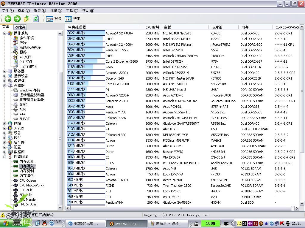Open the 工具(T) menu

[x=72, y=11]
